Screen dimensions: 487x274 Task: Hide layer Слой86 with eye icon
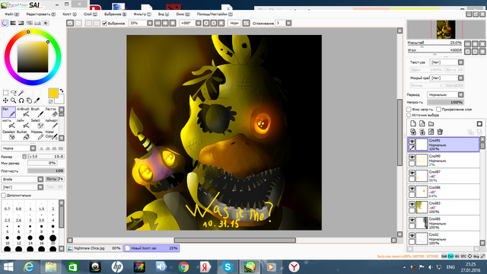coord(412,189)
